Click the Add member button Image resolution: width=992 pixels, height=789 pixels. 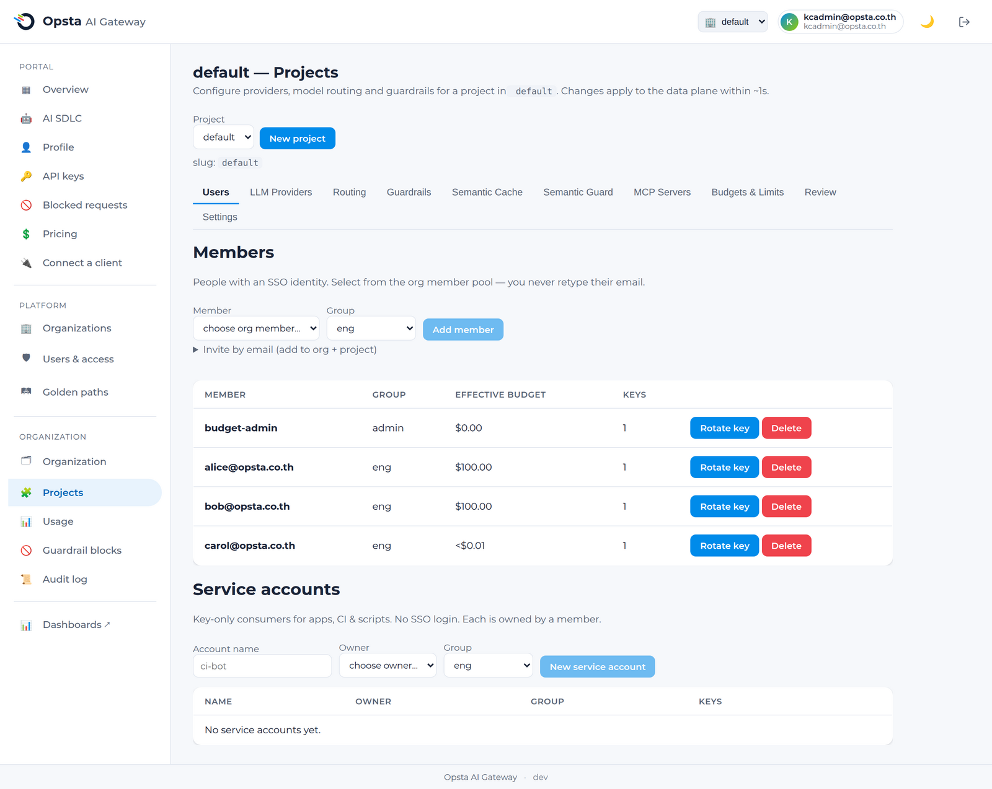pos(463,329)
